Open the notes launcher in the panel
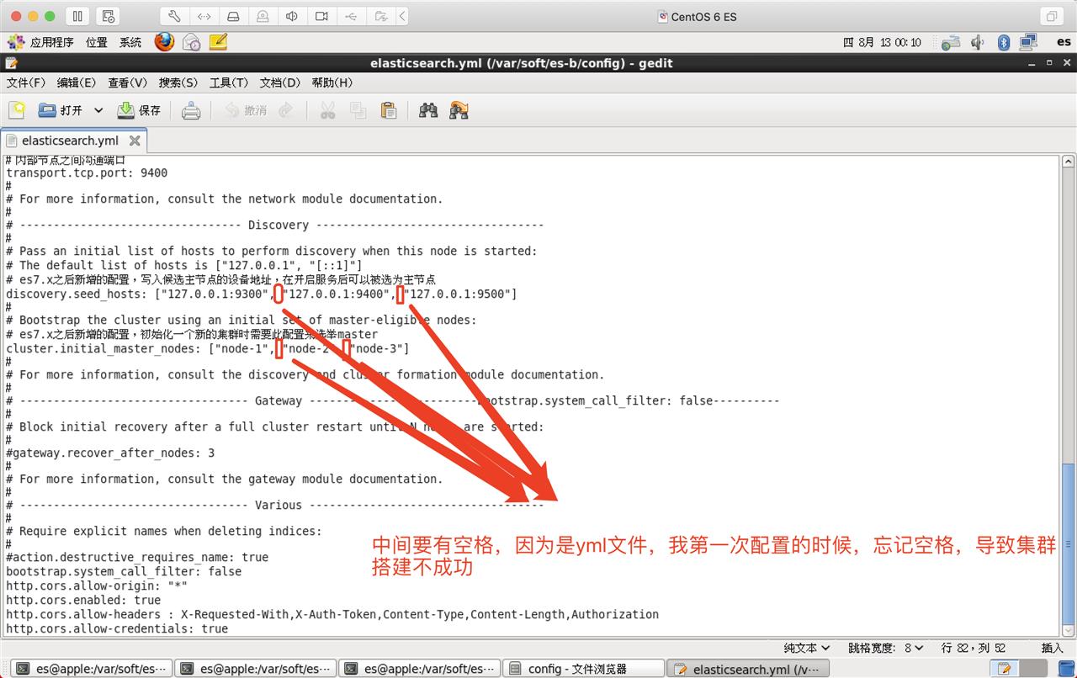 (x=218, y=42)
